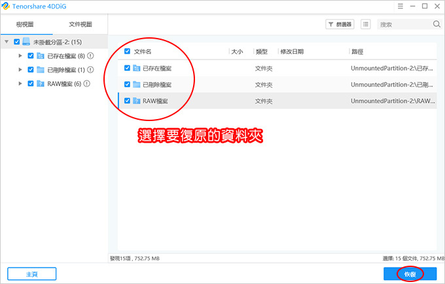
Task: Select 未掛載分區-2: (15) tree label
Action: coord(58,42)
